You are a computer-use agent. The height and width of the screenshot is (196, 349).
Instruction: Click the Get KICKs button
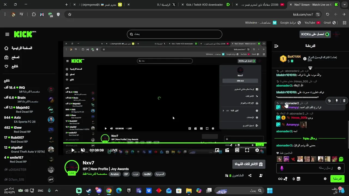coord(315,34)
